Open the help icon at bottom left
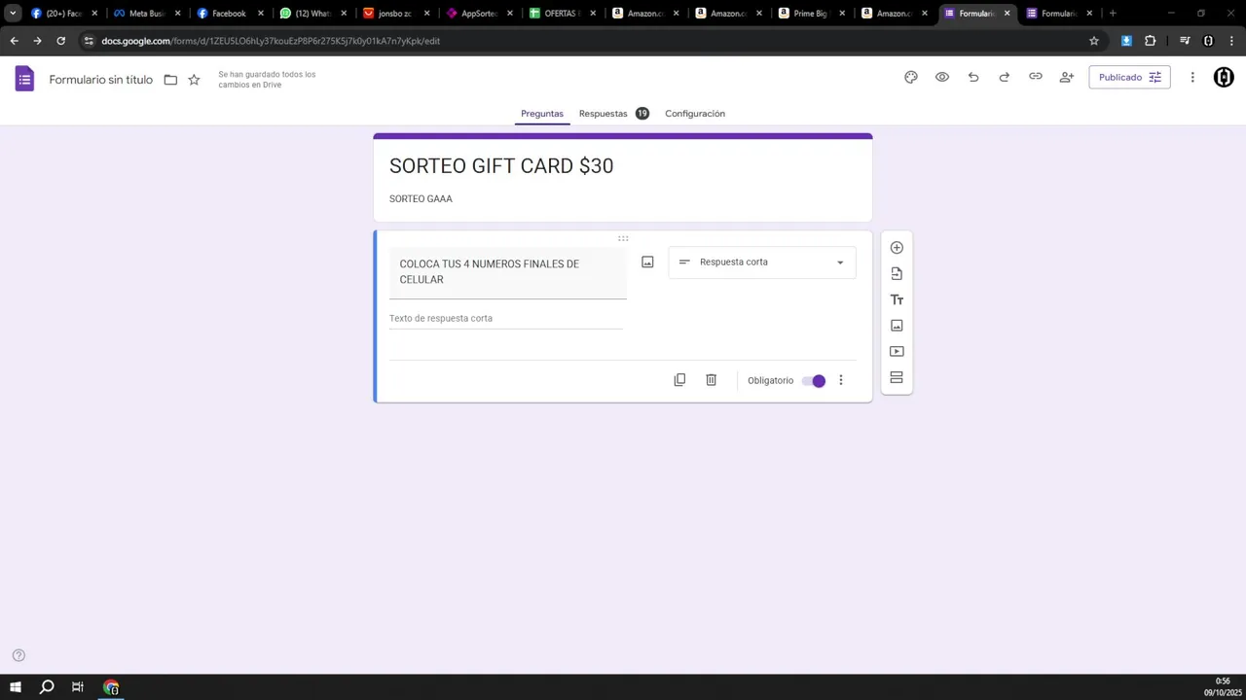1246x700 pixels. (x=18, y=655)
